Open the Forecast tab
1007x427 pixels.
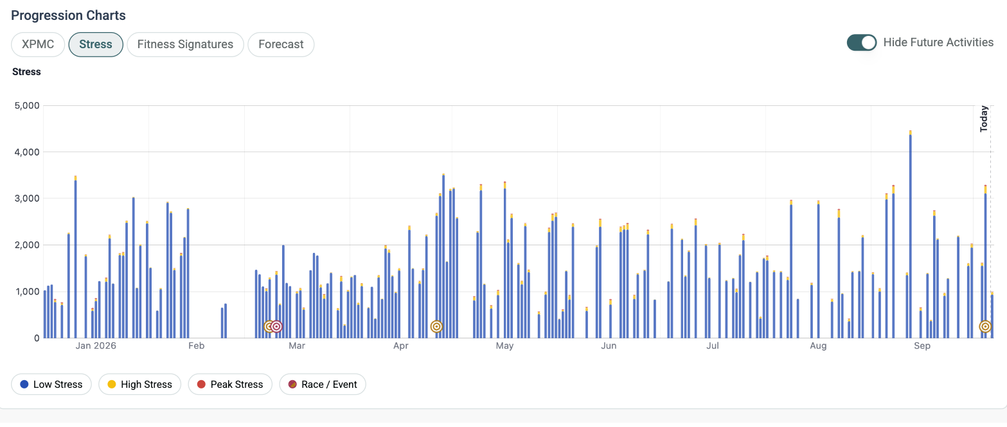tap(281, 44)
